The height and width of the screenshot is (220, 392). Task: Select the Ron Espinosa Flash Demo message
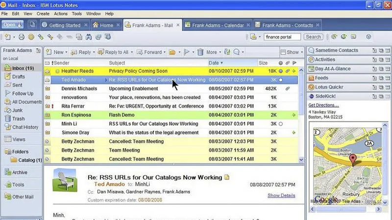(171, 115)
